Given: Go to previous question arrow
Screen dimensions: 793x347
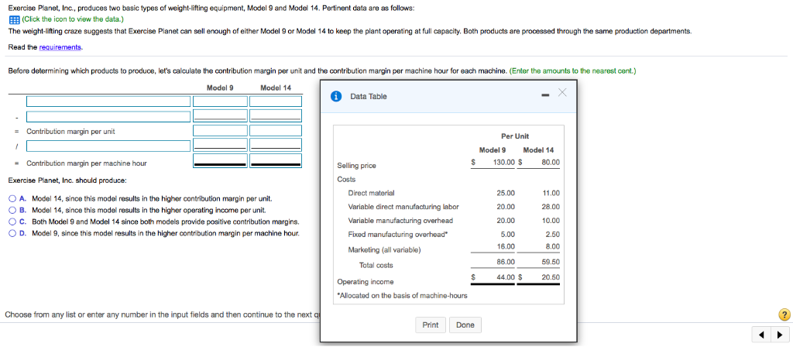Looking at the screenshot, I should click(760, 335).
